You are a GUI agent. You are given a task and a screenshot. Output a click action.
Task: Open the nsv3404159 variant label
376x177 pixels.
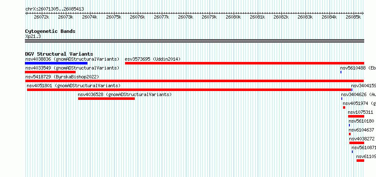[363, 86]
